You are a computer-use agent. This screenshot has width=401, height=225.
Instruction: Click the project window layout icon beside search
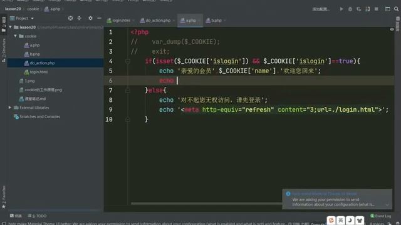tap(388, 9)
